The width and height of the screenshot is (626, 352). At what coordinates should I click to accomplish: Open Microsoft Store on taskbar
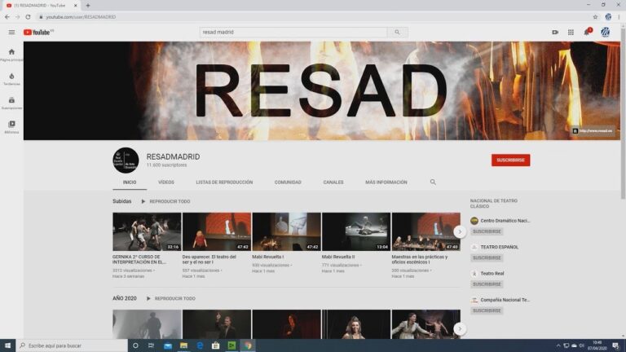pos(215,345)
